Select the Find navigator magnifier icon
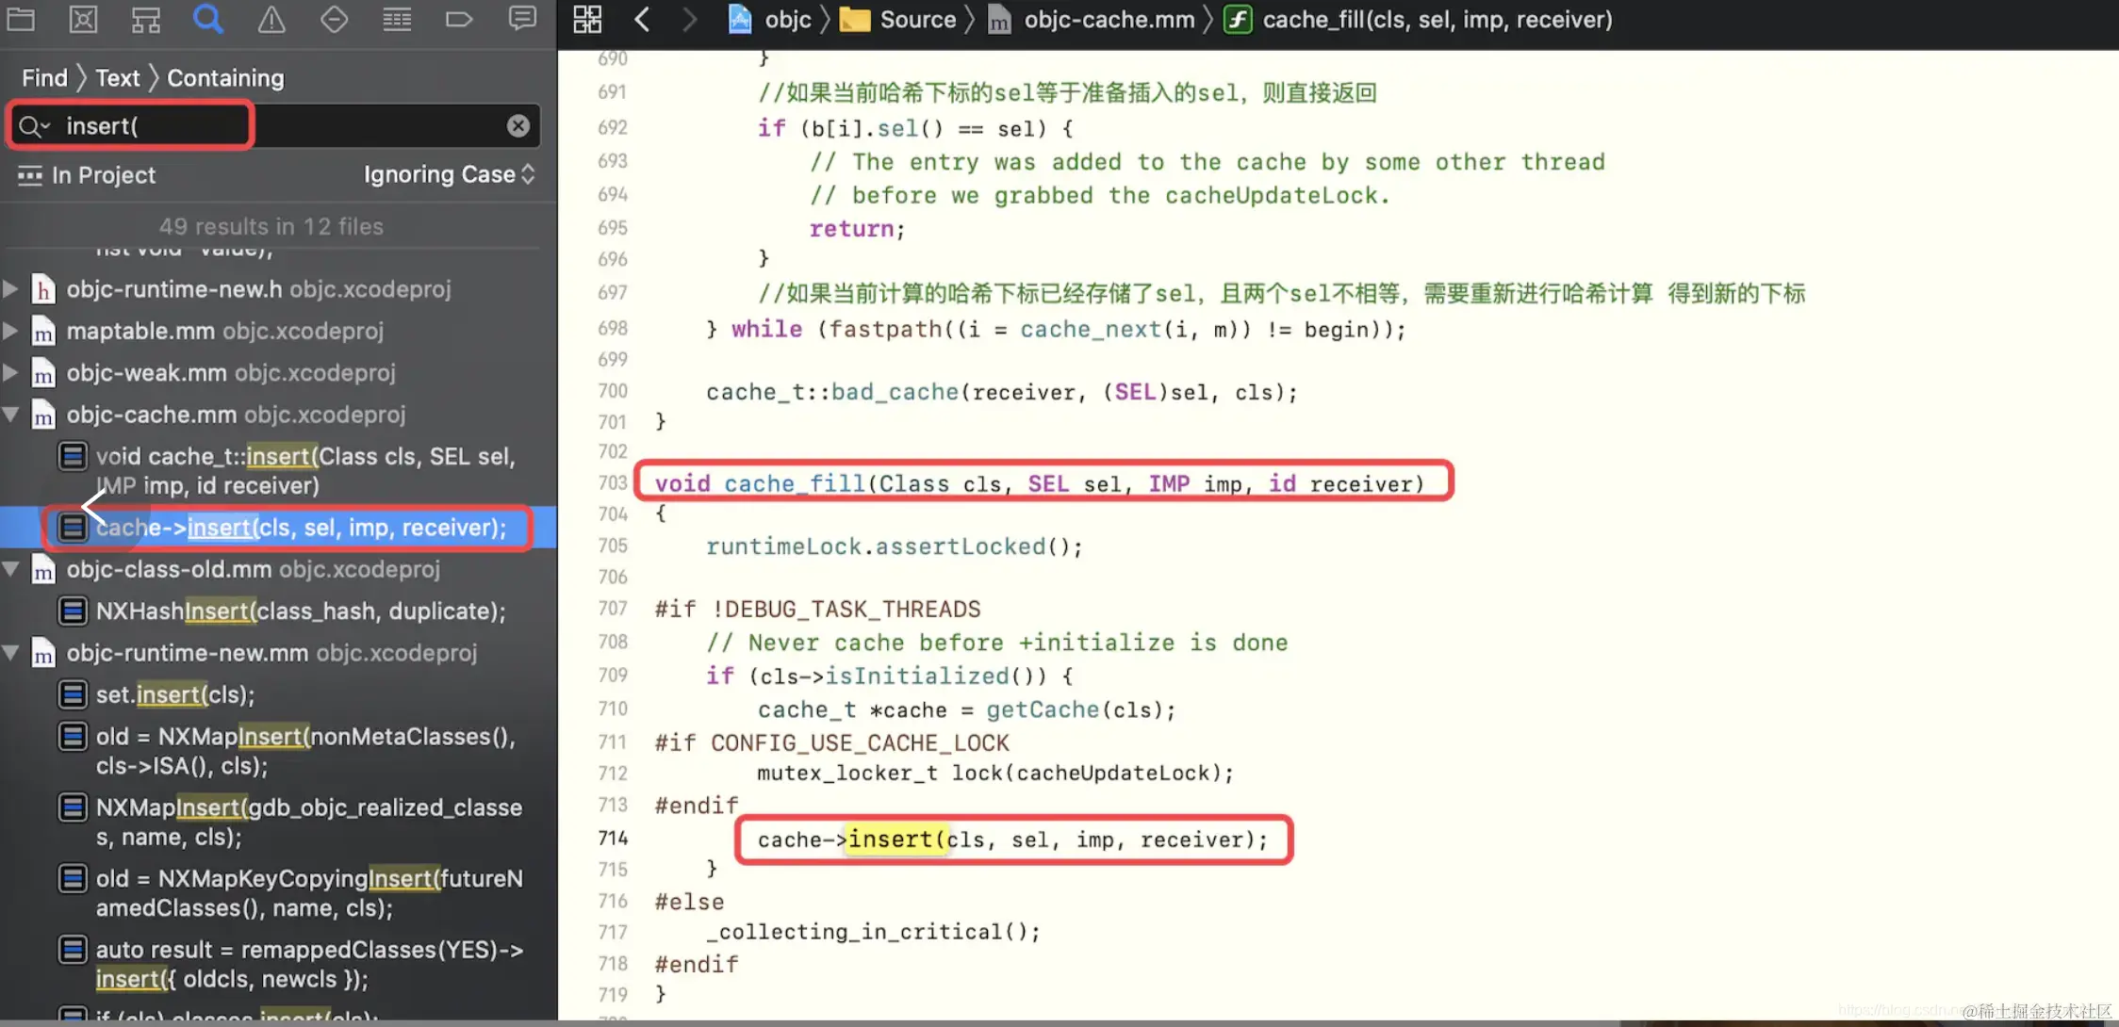The height and width of the screenshot is (1027, 2119). (x=208, y=19)
